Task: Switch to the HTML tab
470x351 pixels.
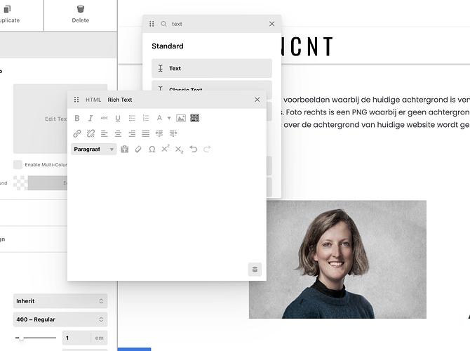Action: [93, 100]
